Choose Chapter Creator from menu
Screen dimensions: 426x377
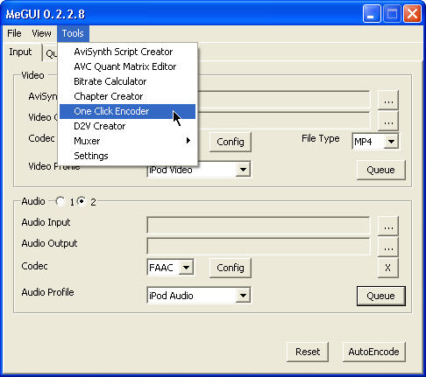pyautogui.click(x=127, y=96)
